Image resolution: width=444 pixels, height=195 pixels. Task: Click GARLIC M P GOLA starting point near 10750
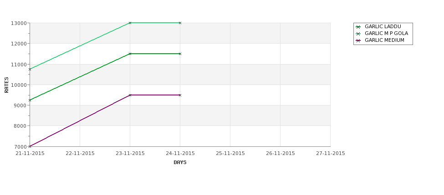pyautogui.click(x=30, y=69)
